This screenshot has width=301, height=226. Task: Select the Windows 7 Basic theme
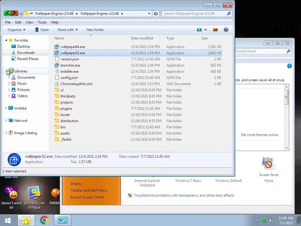click(x=188, y=181)
